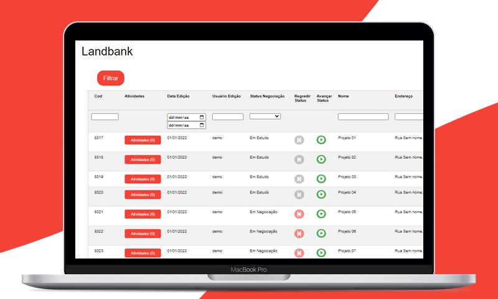Screen dimensions: 498x299
Task: Expand the Status Negociação filter dropdown
Action: 265,116
